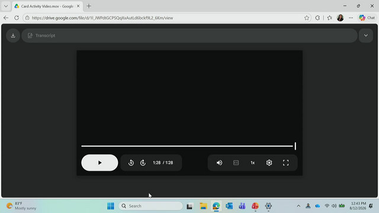
Task: Open browser Settings and more menu
Action: (351, 18)
